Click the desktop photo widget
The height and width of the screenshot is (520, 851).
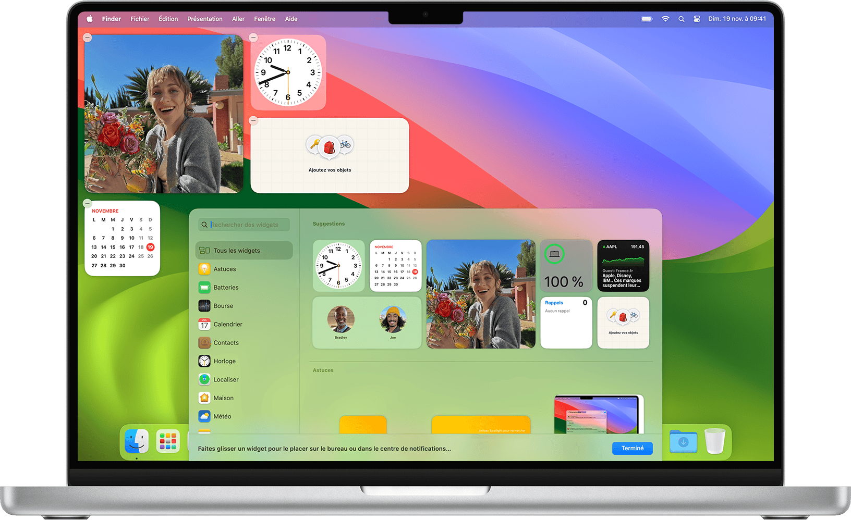coord(164,114)
